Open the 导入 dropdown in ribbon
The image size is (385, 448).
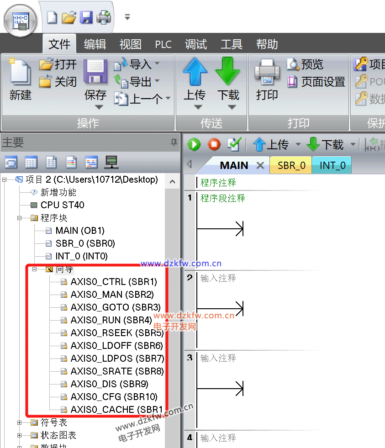point(157,64)
